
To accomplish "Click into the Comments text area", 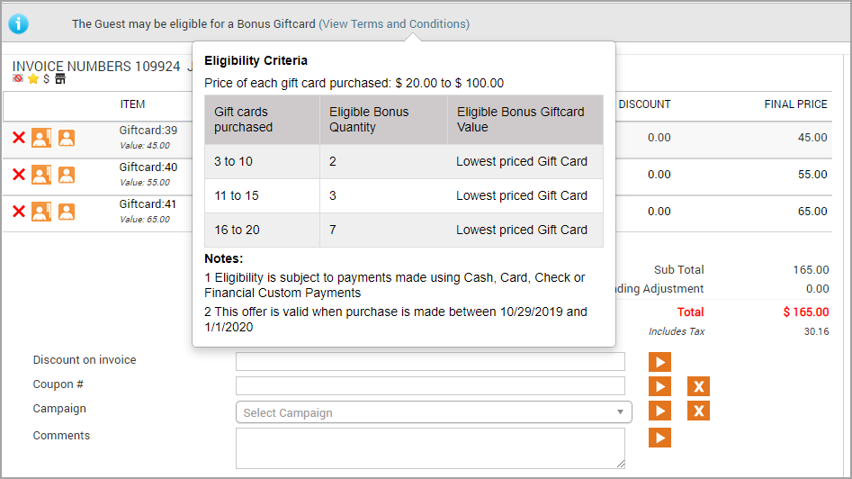I will click(x=430, y=448).
